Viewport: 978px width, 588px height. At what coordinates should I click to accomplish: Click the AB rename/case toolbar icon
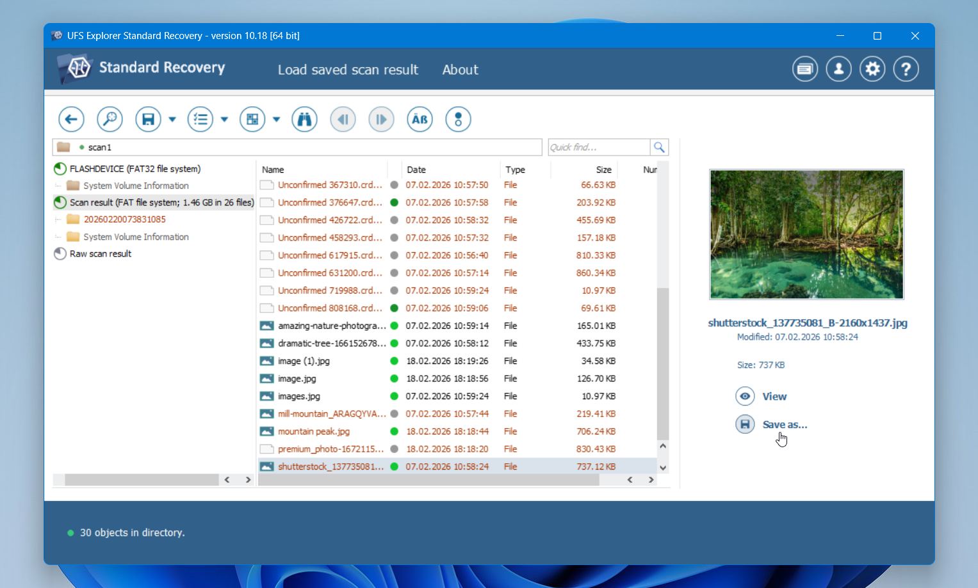click(420, 119)
